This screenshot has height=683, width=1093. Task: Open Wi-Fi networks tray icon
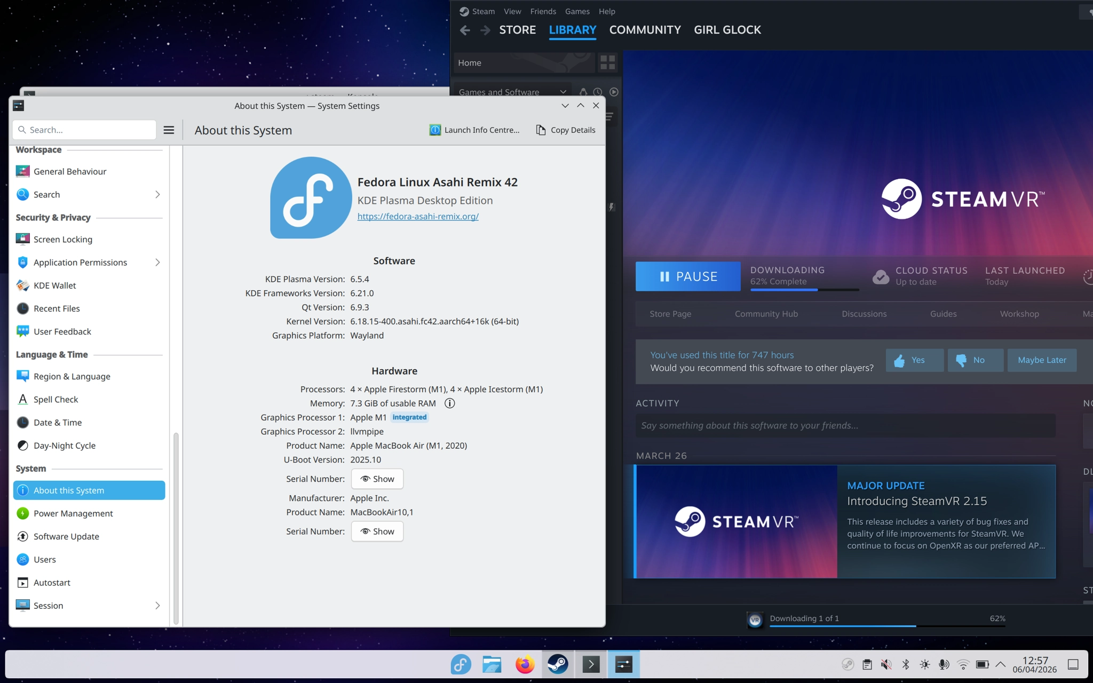tap(963, 664)
